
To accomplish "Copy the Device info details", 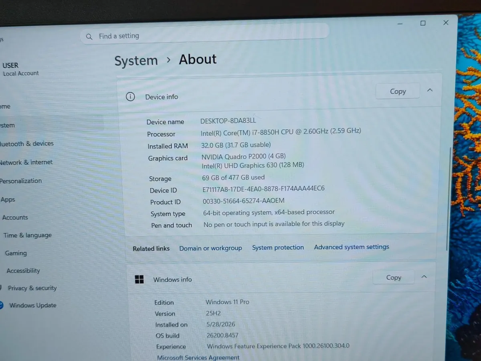I will pos(398,91).
